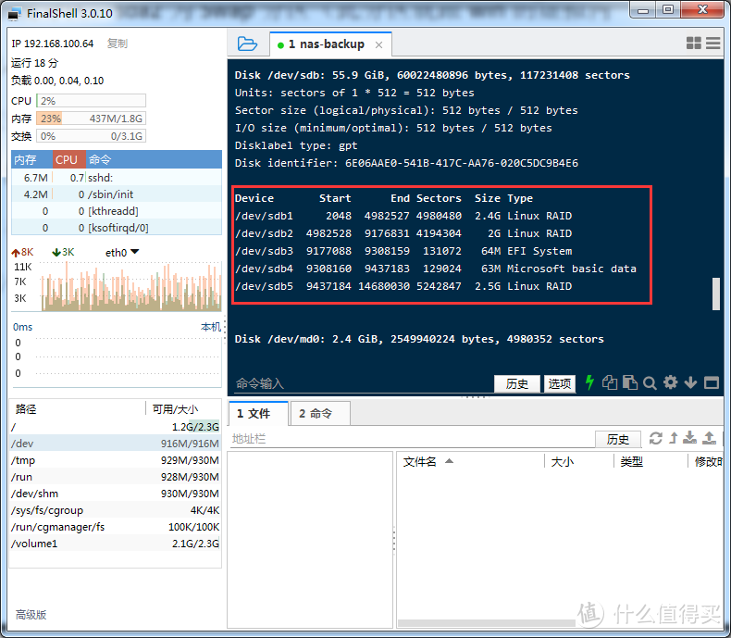This screenshot has height=638, width=731.
Task: Click the 交换 swap 0% bar
Action: [x=92, y=136]
